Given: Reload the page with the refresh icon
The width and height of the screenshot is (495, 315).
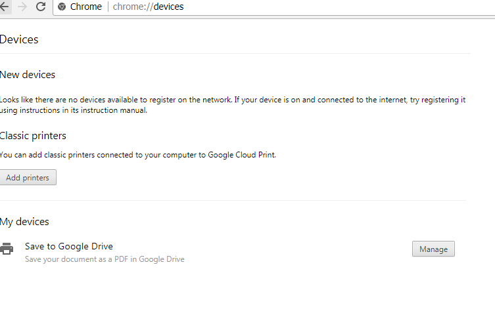Looking at the screenshot, I should 41,7.
